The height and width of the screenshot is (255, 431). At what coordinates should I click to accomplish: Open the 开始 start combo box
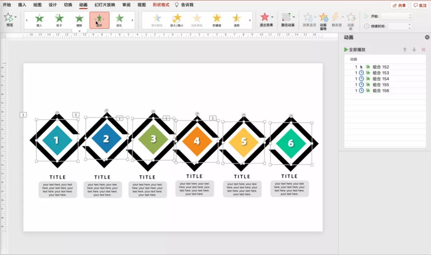click(396, 16)
